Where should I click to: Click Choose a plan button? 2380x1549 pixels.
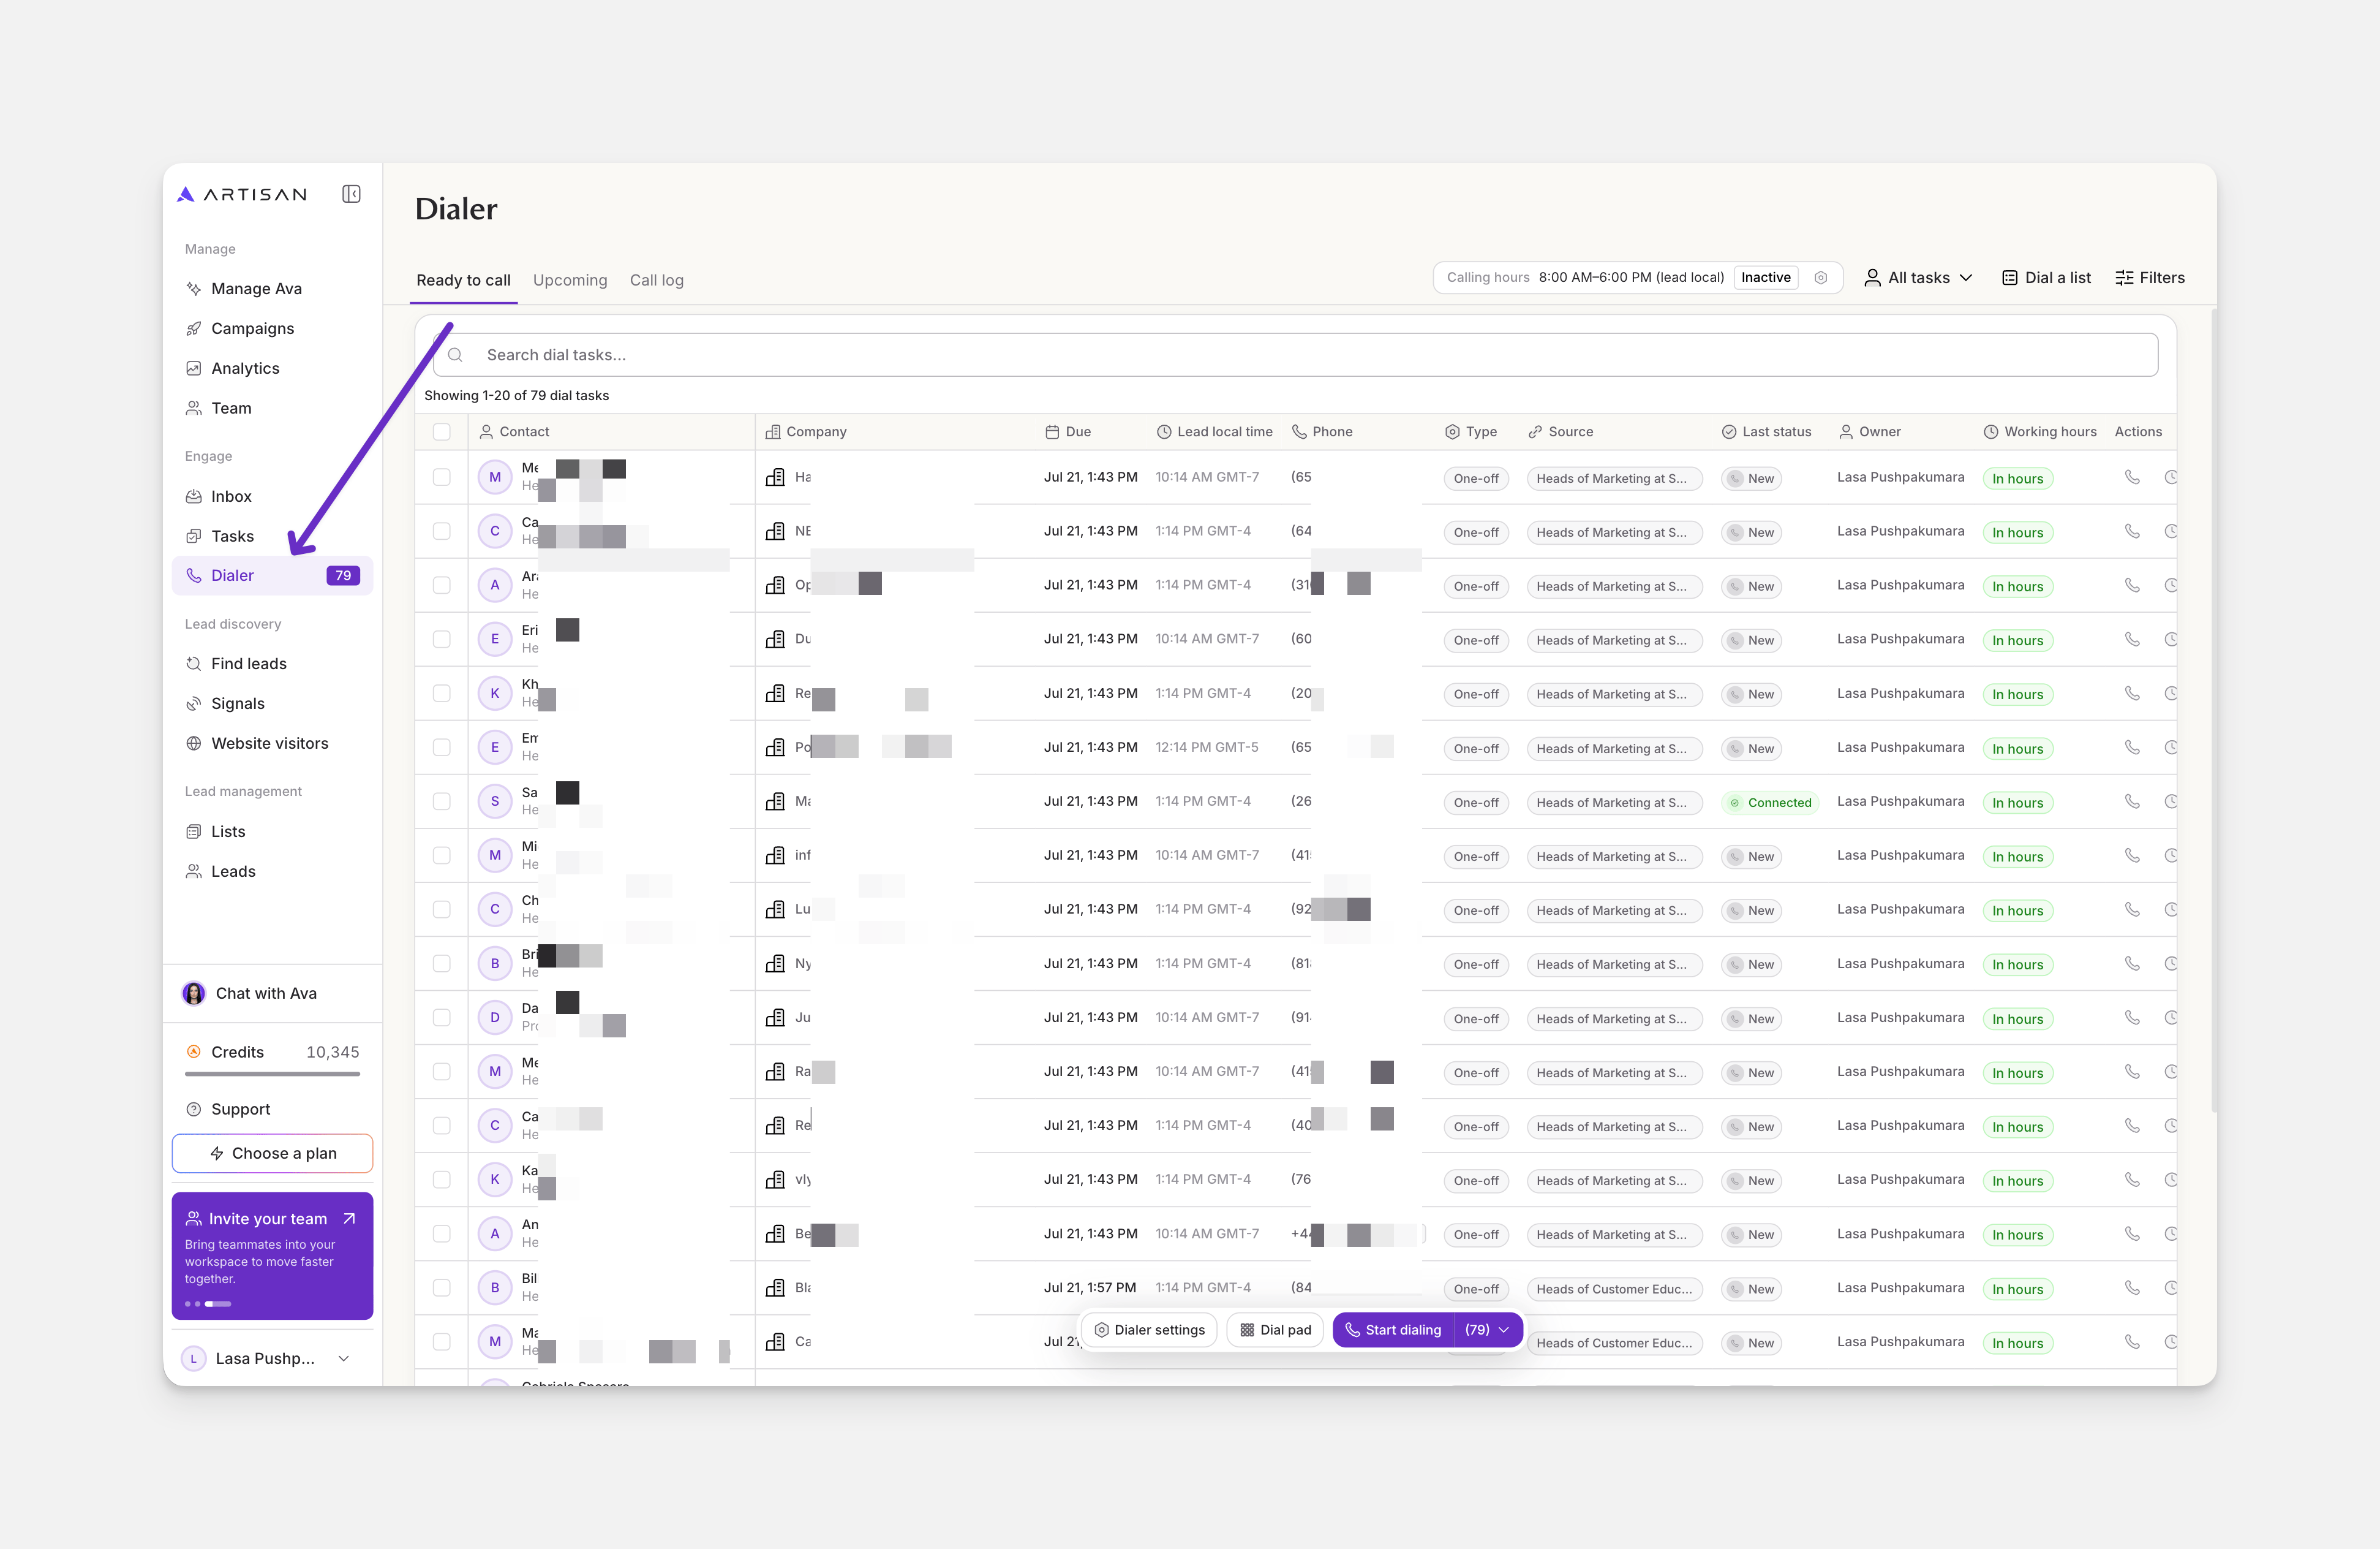(x=272, y=1154)
